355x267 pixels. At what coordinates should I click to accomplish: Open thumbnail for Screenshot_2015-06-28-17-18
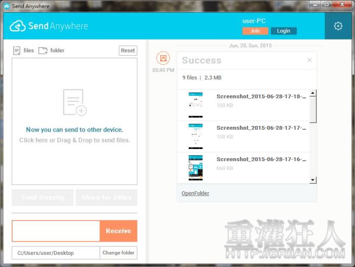click(x=196, y=105)
